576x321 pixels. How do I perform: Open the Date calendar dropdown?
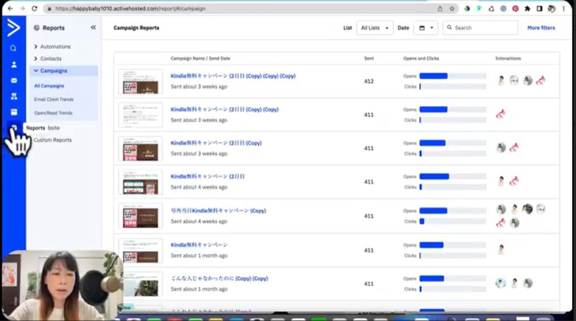(425, 28)
